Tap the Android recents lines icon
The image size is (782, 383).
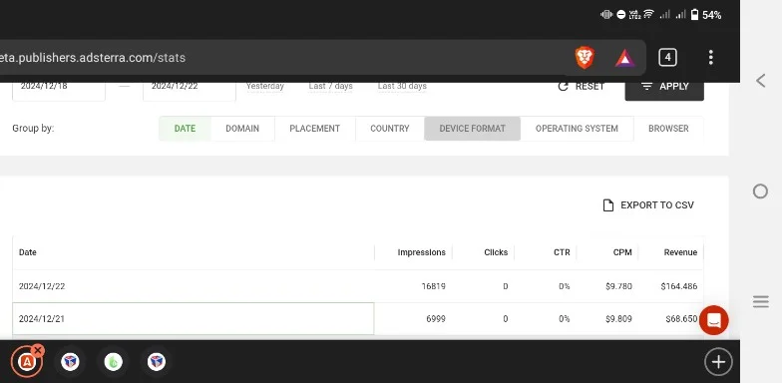coord(760,301)
